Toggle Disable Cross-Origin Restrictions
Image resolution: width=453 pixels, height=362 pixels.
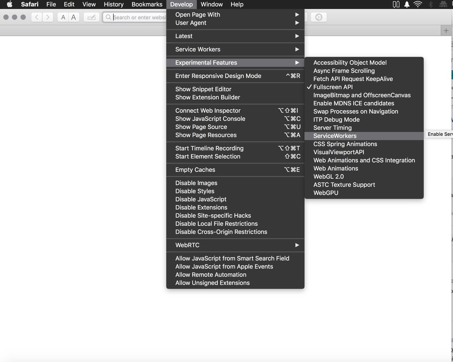pyautogui.click(x=235, y=232)
